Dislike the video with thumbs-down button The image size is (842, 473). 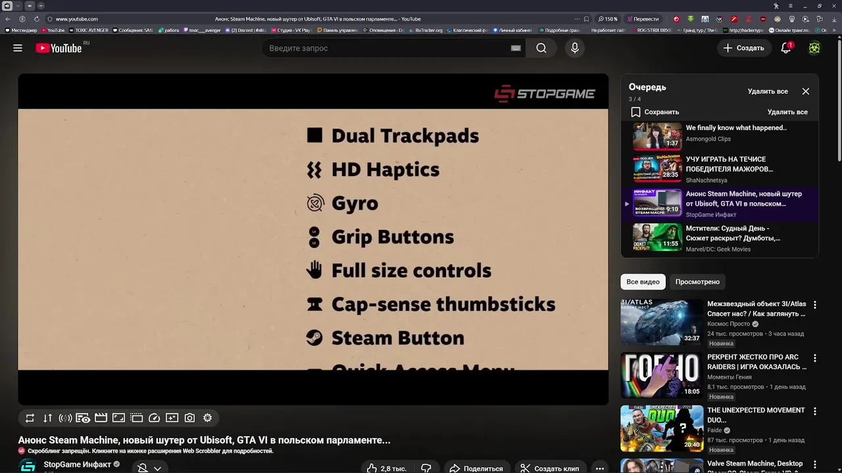pyautogui.click(x=426, y=468)
